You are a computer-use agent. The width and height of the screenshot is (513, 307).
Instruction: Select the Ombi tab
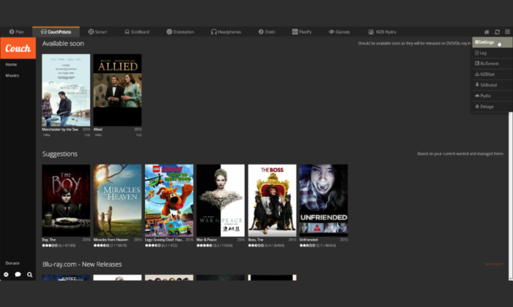[x=267, y=31]
